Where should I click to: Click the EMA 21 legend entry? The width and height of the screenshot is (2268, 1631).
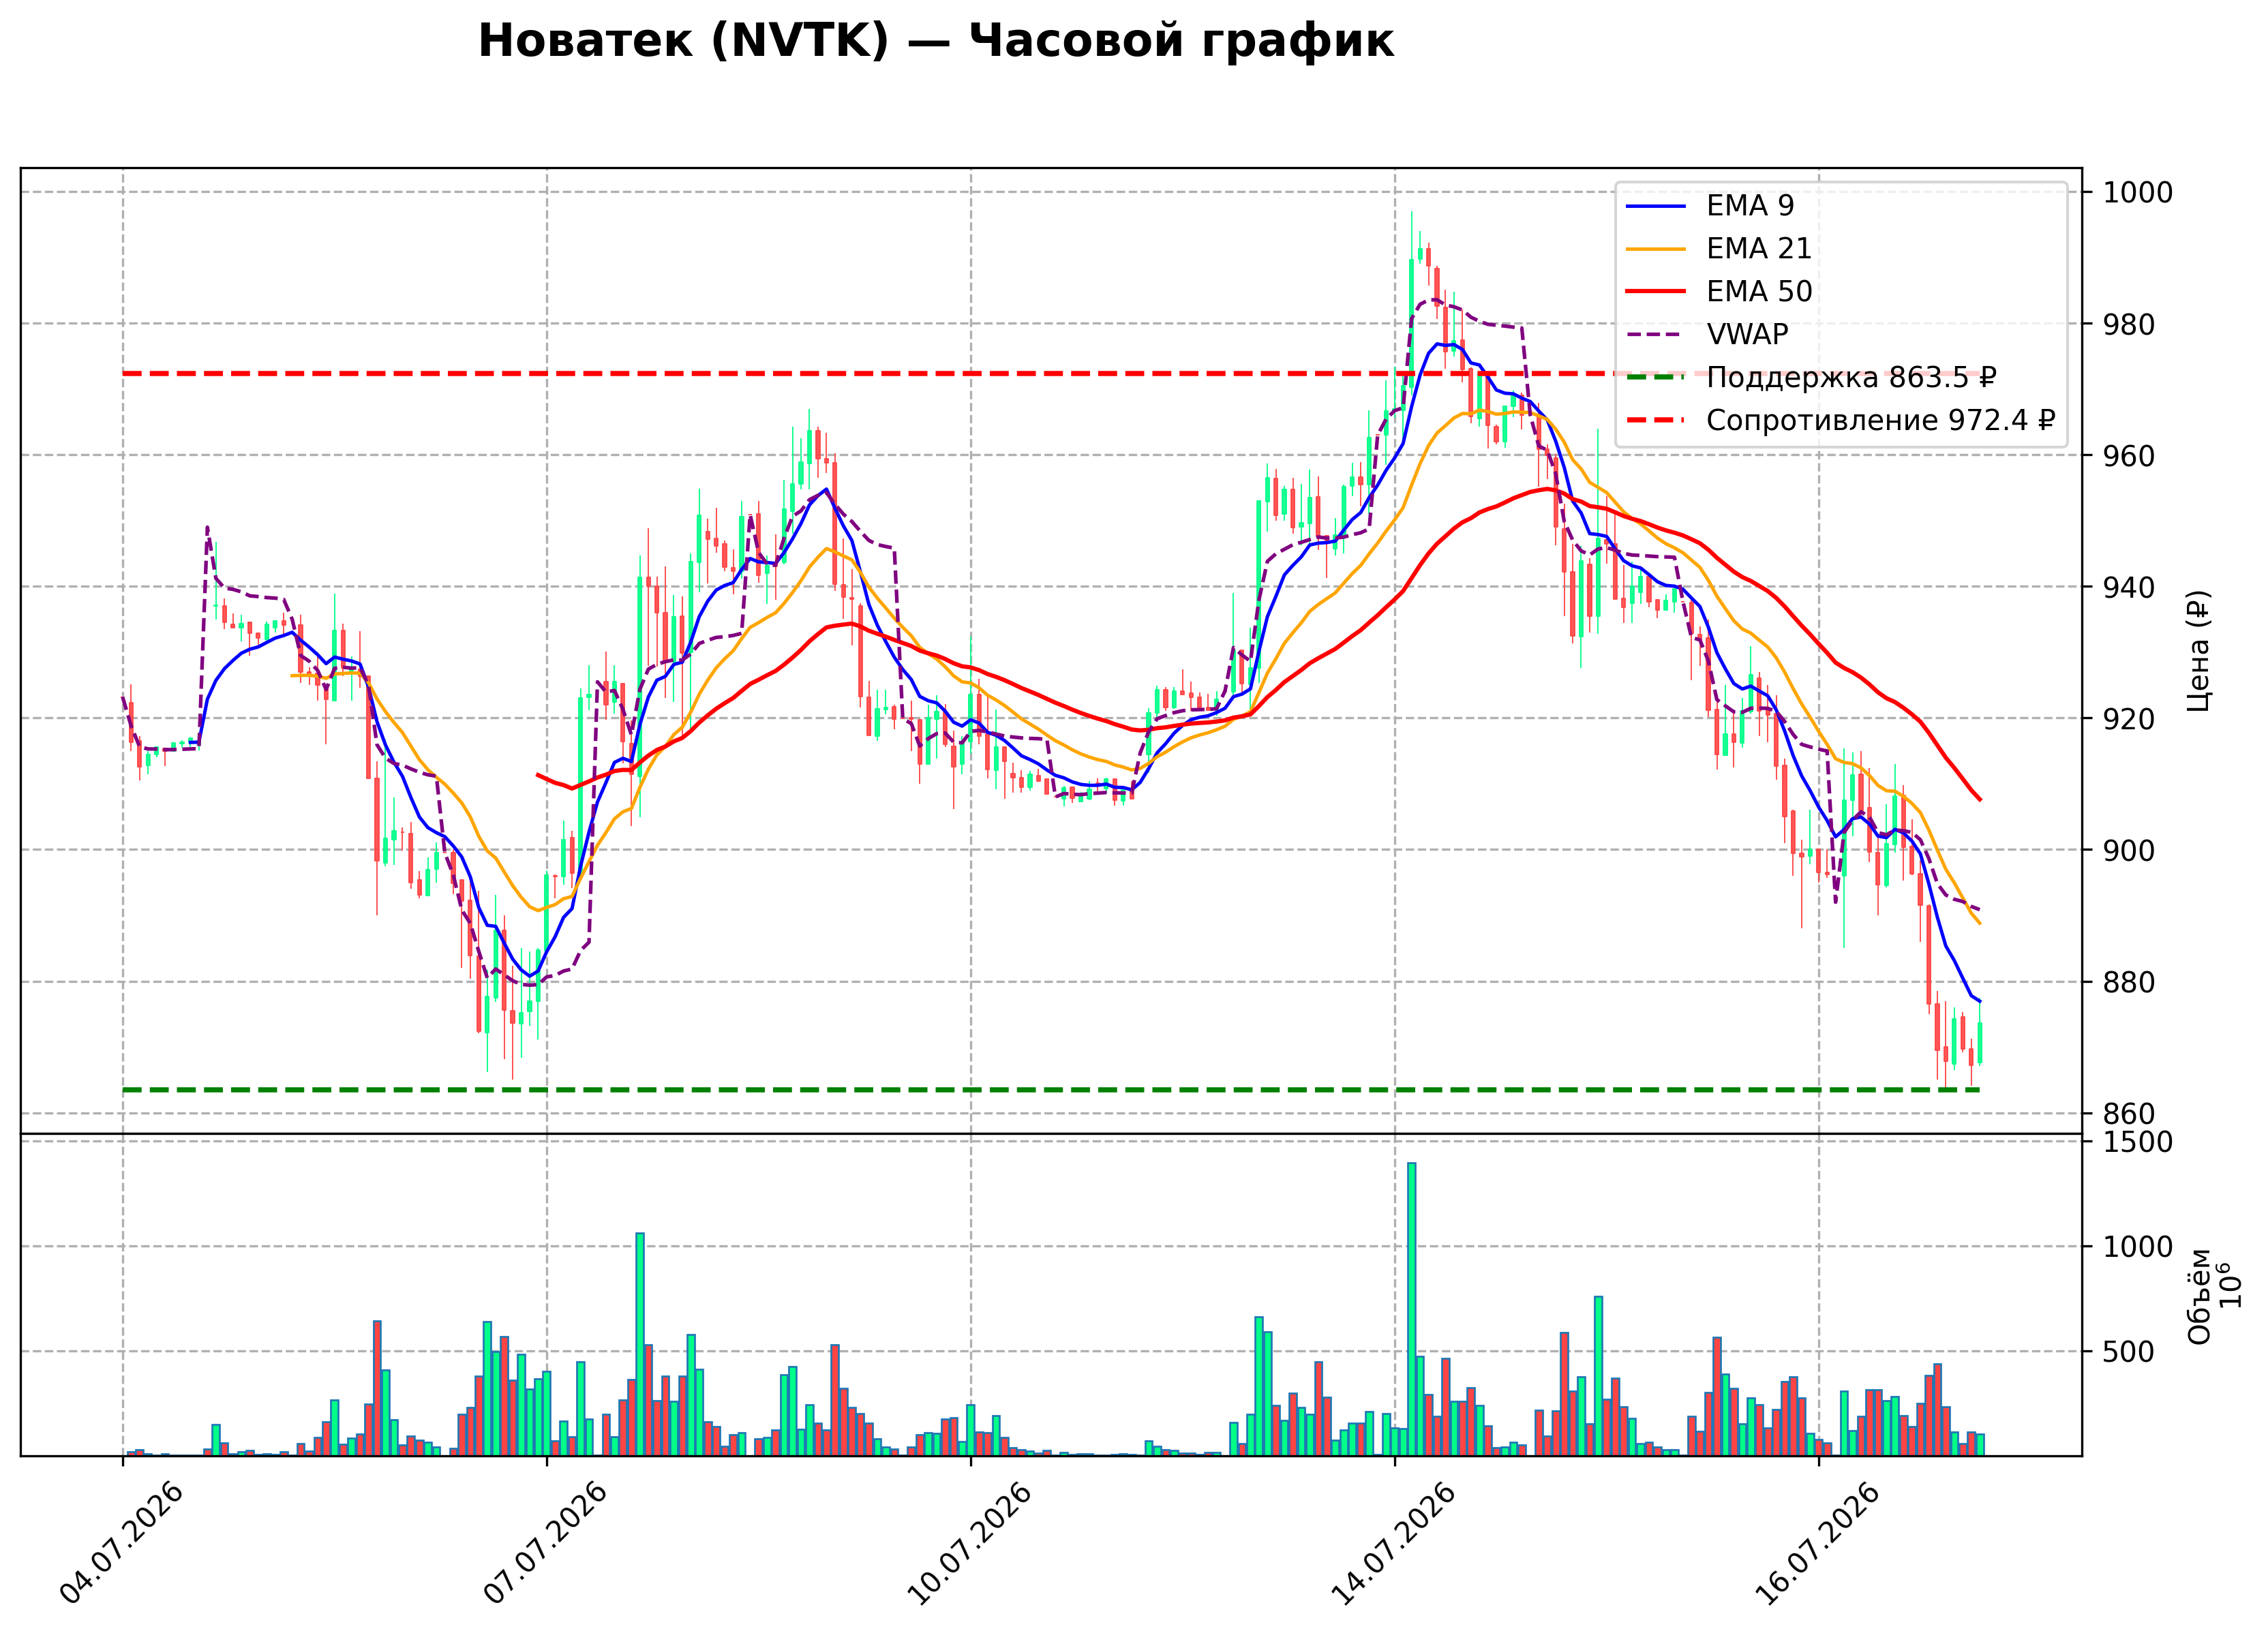[1719, 249]
